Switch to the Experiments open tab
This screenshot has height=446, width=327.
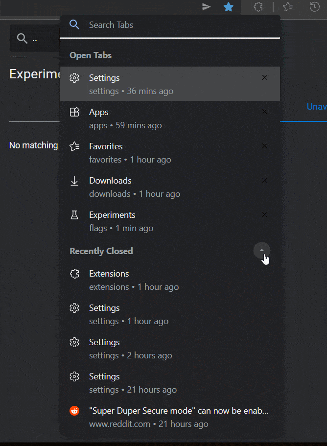170,221
